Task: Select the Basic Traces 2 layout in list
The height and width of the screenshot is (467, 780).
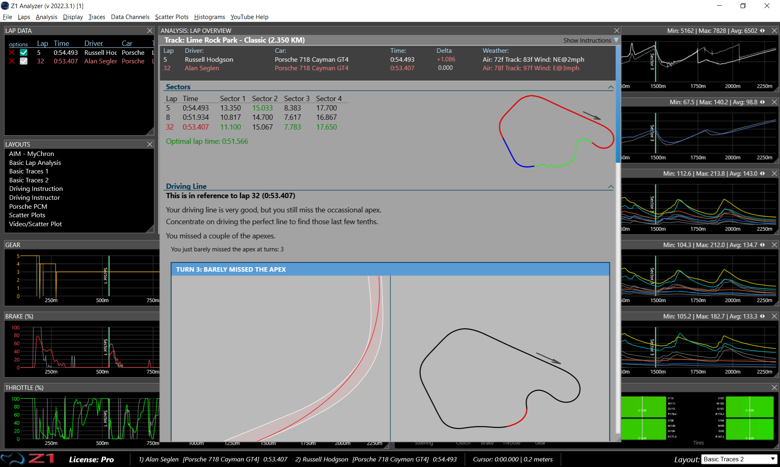Action: 28,180
